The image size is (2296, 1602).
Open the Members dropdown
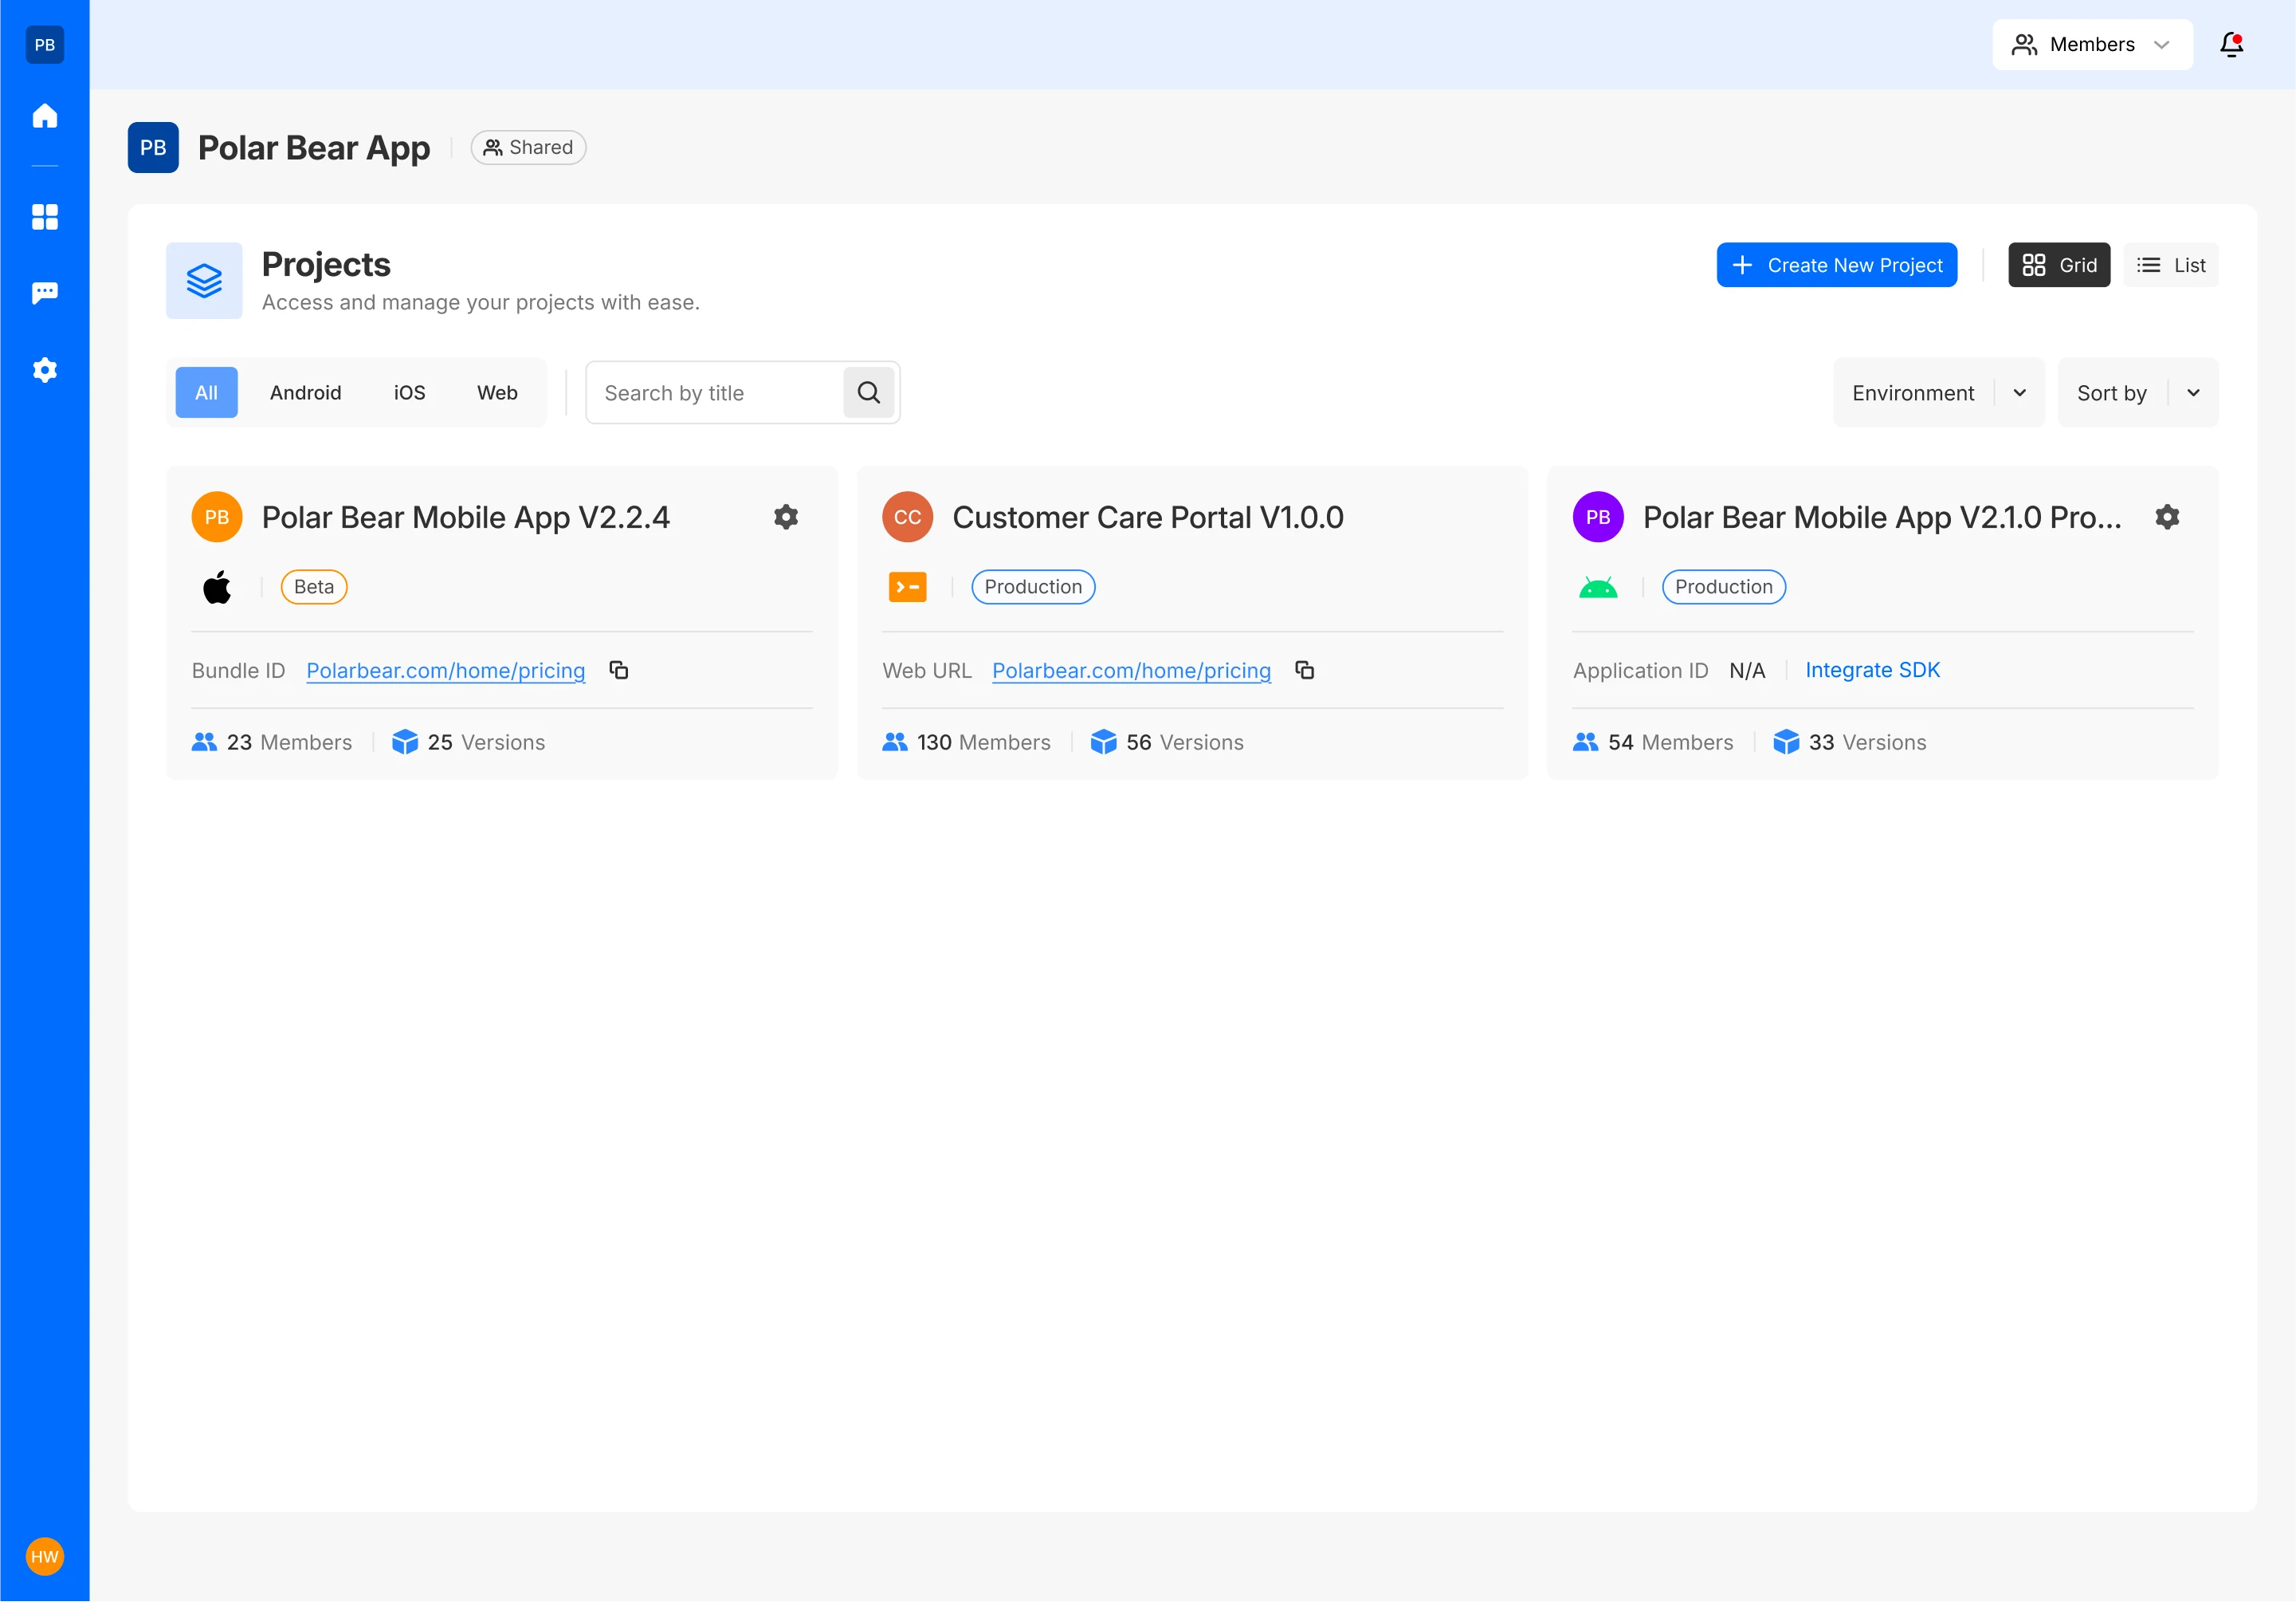pyautogui.click(x=2091, y=45)
